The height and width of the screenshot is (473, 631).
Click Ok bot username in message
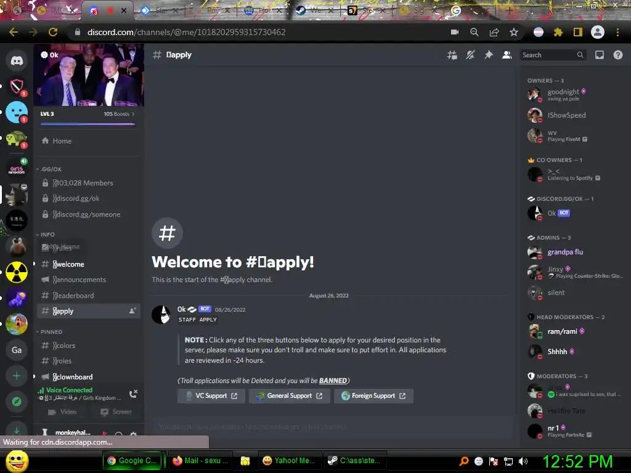pos(182,309)
